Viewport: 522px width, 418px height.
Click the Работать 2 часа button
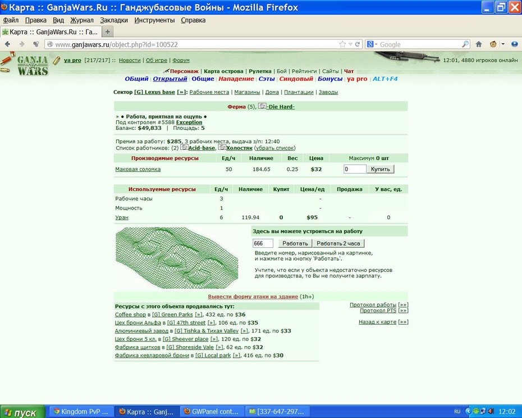click(x=338, y=243)
